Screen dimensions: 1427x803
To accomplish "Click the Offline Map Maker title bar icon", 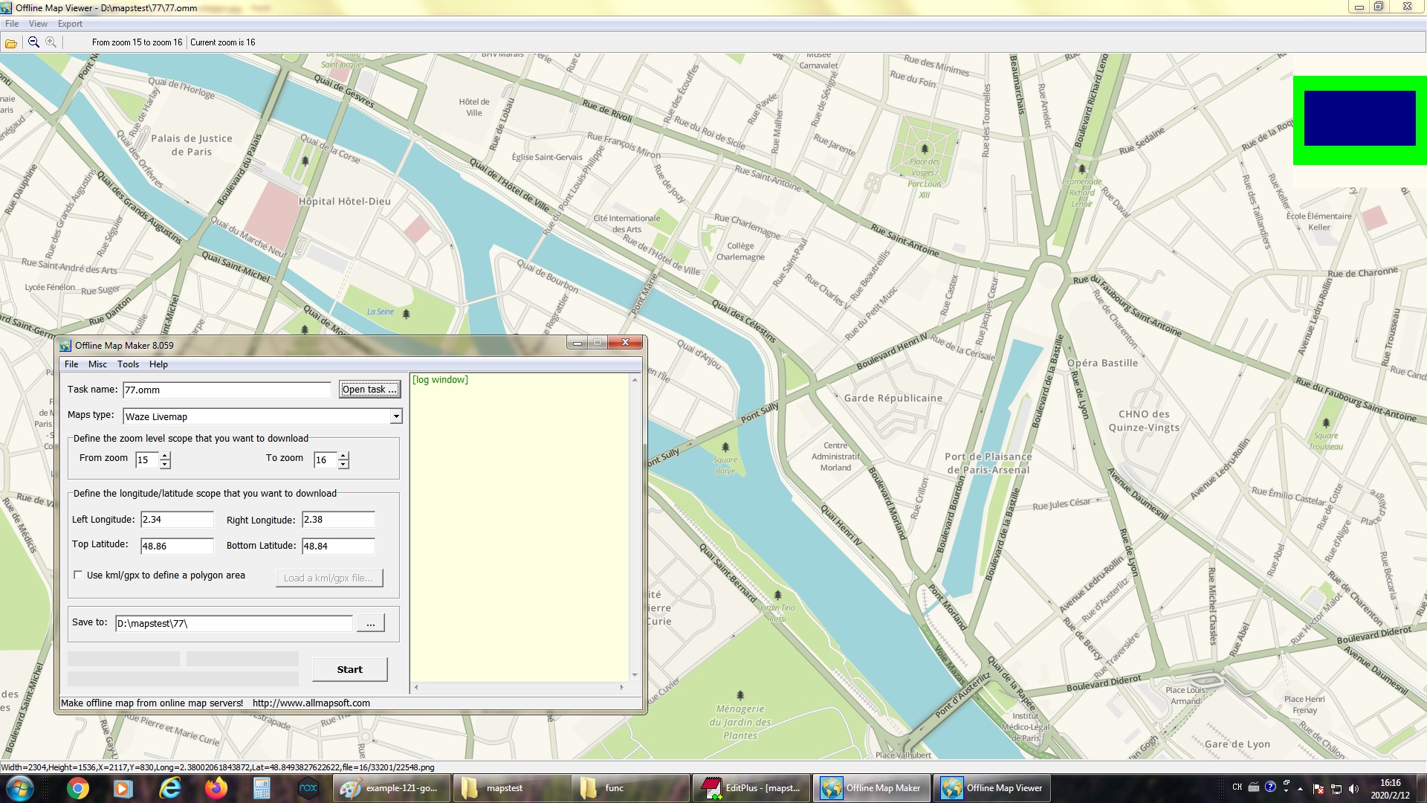I will pyautogui.click(x=65, y=346).
